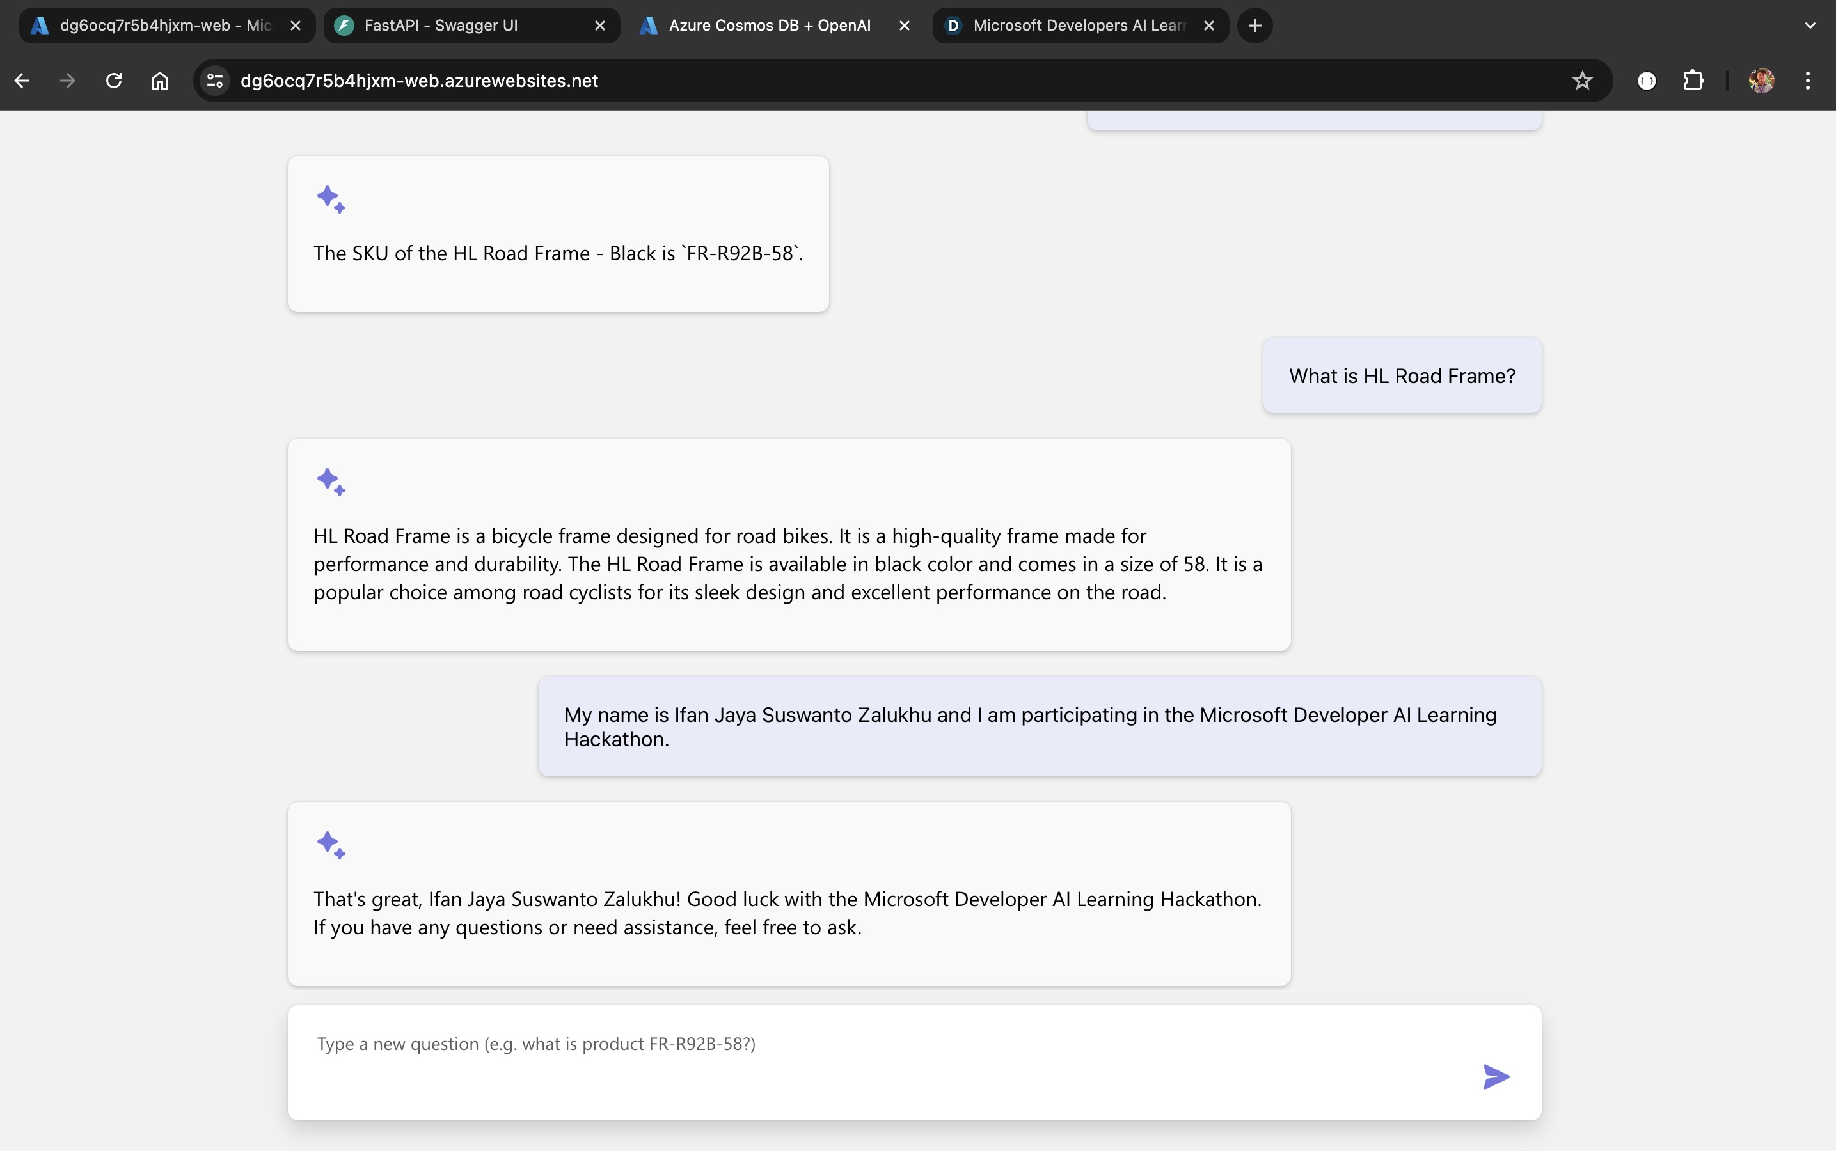Bookmark this page with the star icon
The width and height of the screenshot is (1836, 1151).
click(1581, 81)
